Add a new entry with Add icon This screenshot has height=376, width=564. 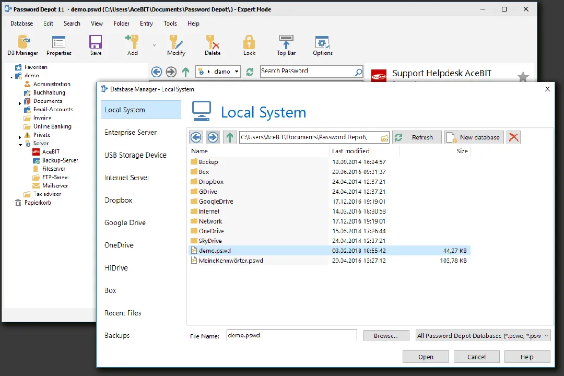click(132, 45)
